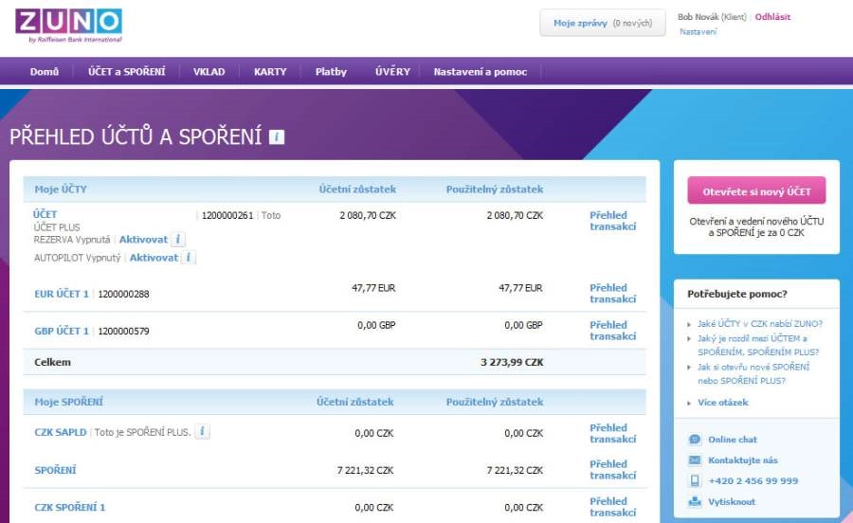853x523 pixels.
Task: Click info icon beside page title
Action: [x=277, y=137]
